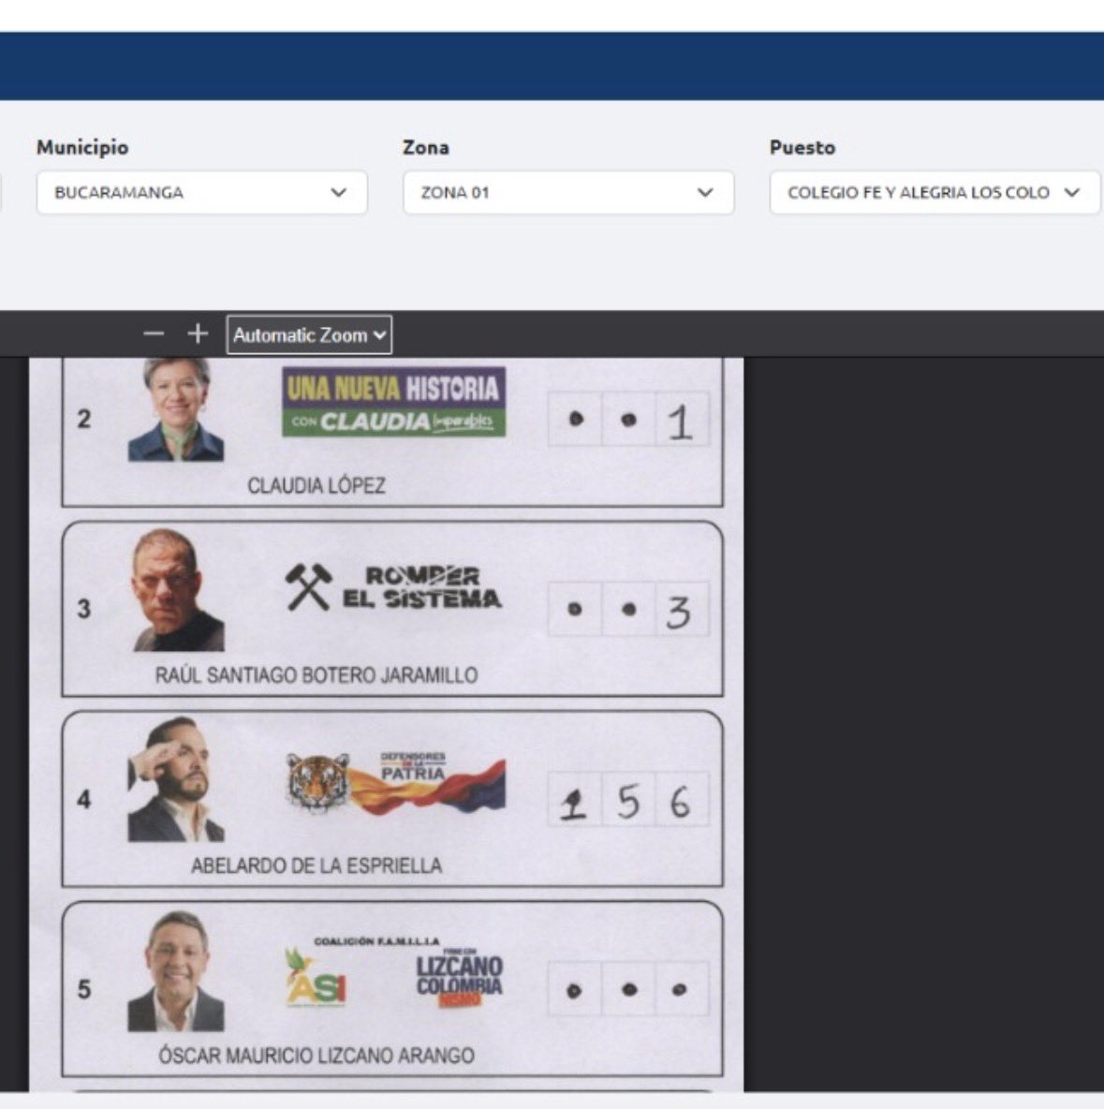Click the handwritten digit 5 in De la Espriella row
Viewport: 1104px width, 1109px height.
(628, 802)
